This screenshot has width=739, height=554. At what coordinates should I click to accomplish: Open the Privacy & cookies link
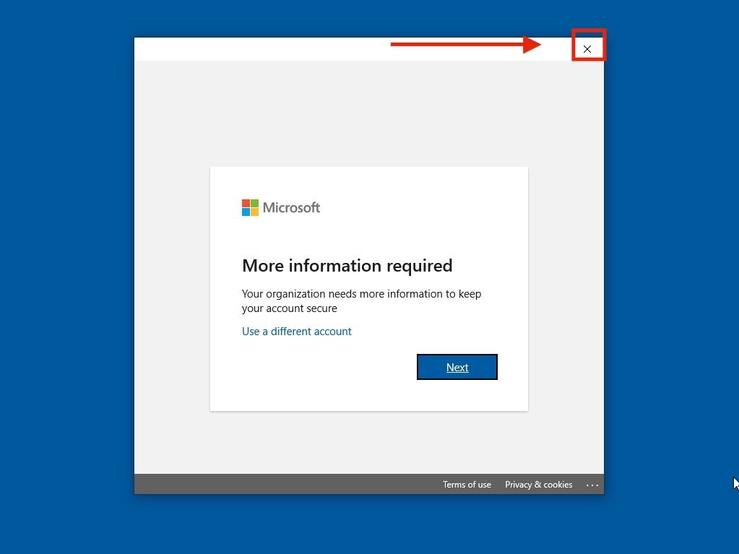click(x=539, y=484)
